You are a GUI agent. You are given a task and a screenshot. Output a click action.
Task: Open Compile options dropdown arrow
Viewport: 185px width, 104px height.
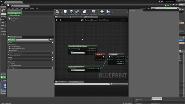[61, 12]
